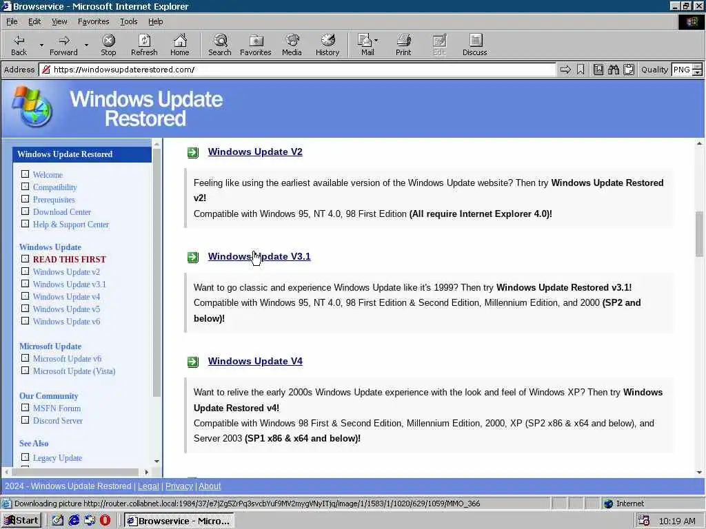The height and width of the screenshot is (529, 706).
Task: Click the bookmarks panel icon near Quality
Action: (x=598, y=70)
